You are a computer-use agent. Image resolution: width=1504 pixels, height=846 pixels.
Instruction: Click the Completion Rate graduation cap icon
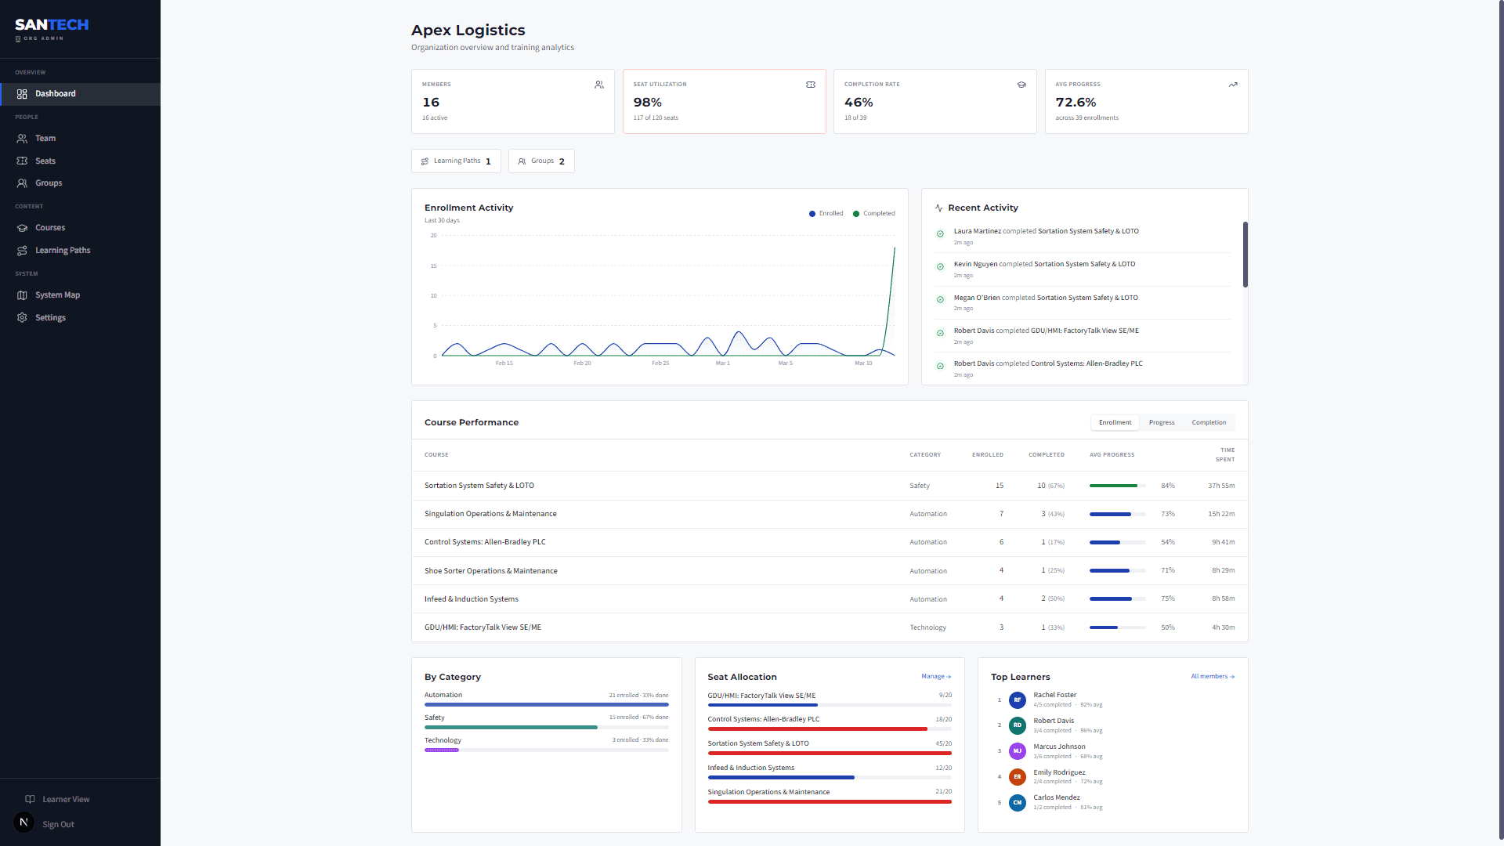1021,85
